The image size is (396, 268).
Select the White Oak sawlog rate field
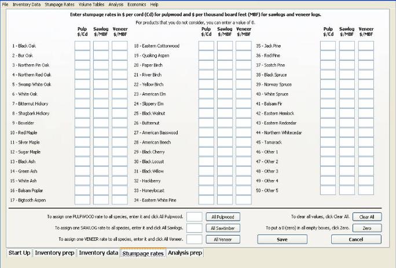click(x=101, y=94)
